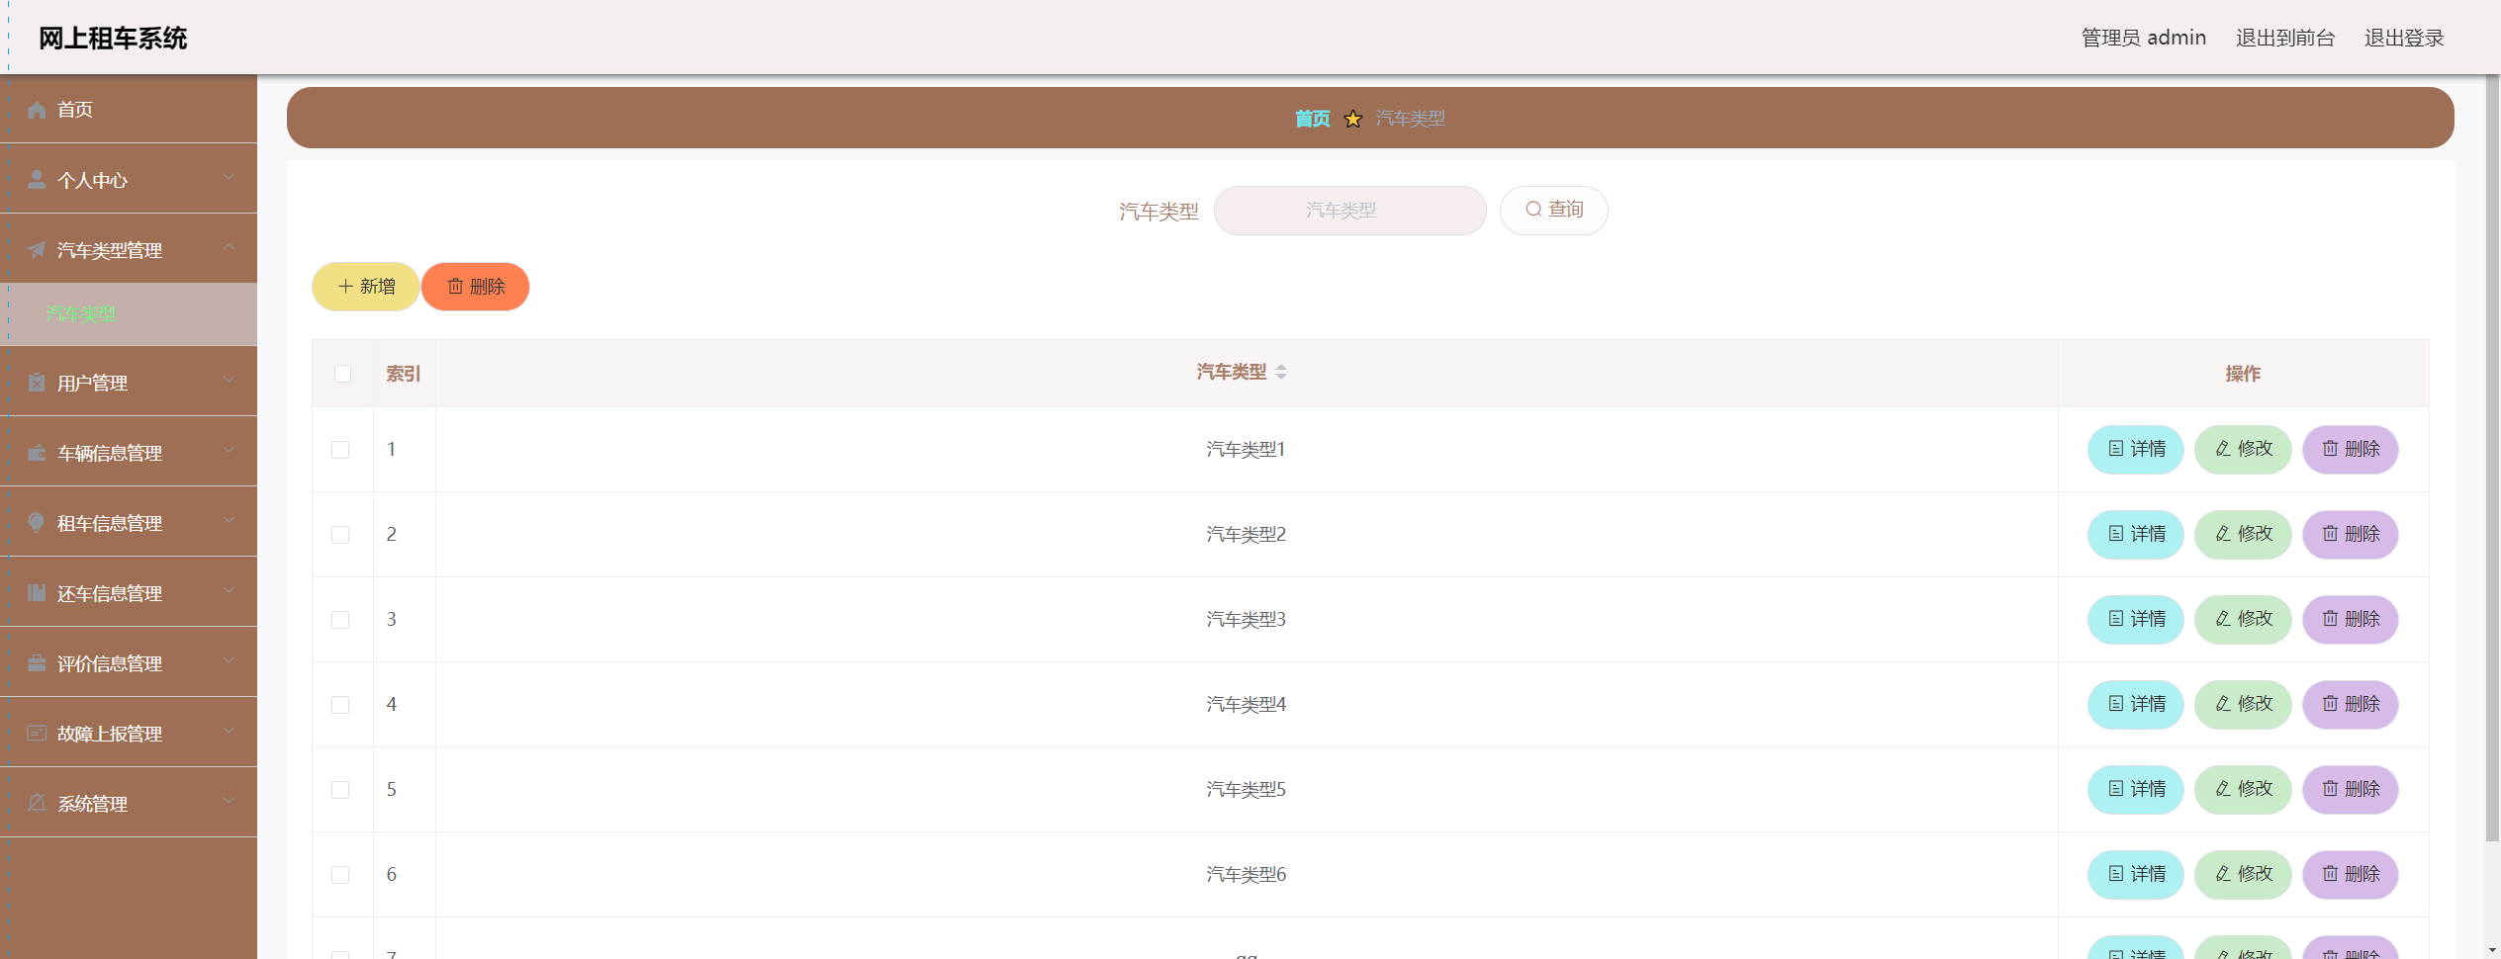2501x959 pixels.
Task: Click the pencil icon for row 汽车类型6
Action: coord(2223,874)
